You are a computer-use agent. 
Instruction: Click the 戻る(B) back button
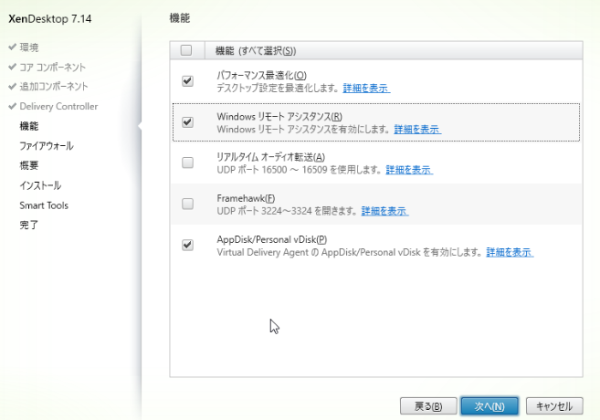point(428,406)
